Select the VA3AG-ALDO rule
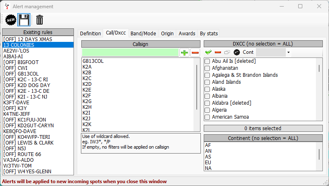This screenshot has height=186, width=329. (38, 160)
